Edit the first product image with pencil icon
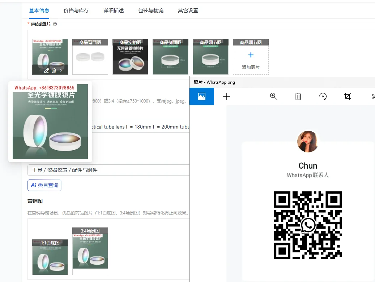 [46, 70]
